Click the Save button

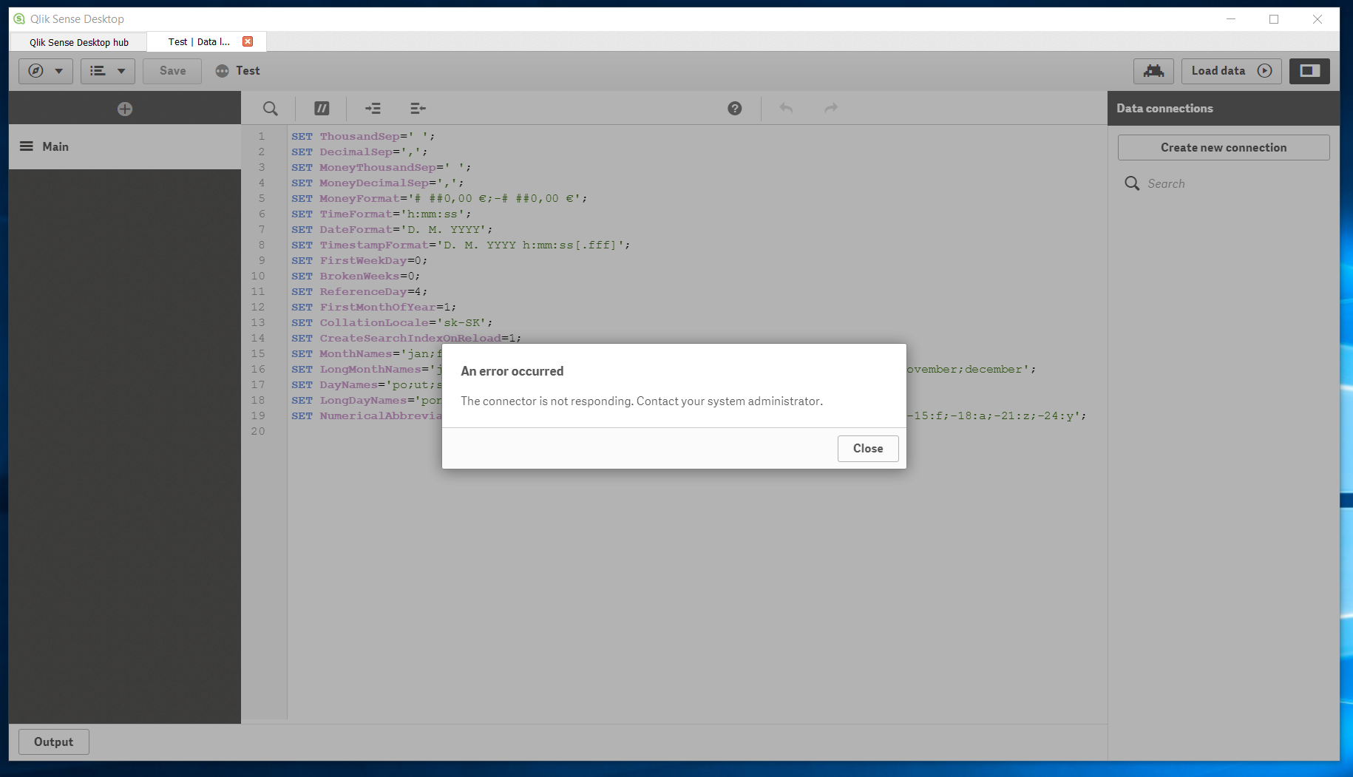tap(172, 71)
